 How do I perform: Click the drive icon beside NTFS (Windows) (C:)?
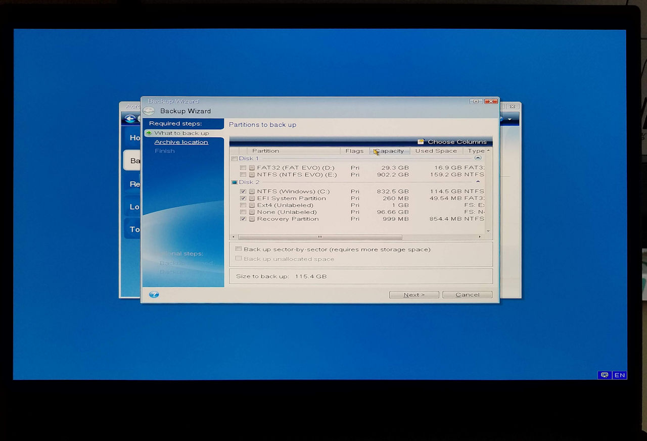pos(252,191)
